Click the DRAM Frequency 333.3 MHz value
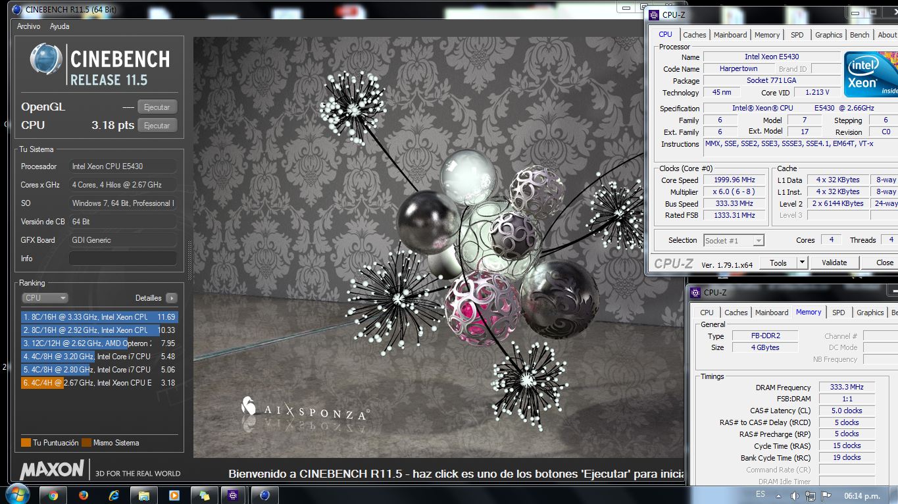The image size is (898, 504). [847, 388]
